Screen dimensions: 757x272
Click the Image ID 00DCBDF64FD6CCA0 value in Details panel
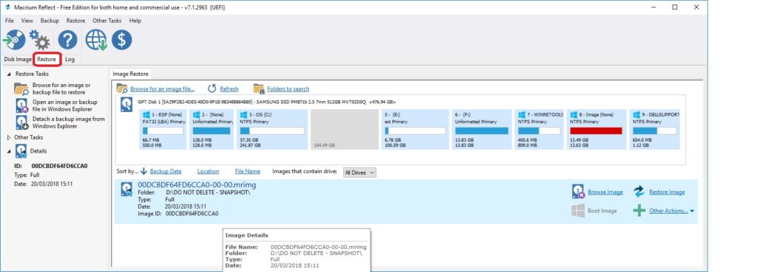click(59, 166)
